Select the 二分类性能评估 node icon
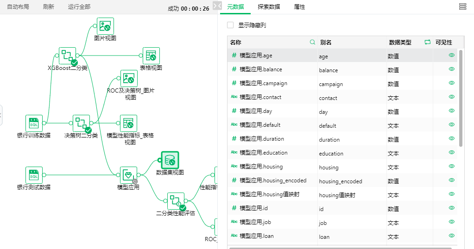This screenshot has width=474, height=249. (x=176, y=201)
